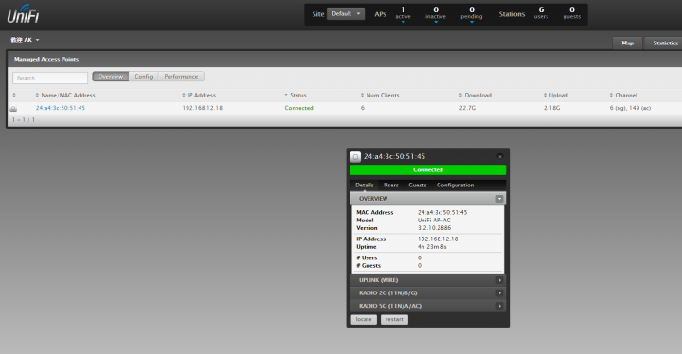This screenshot has height=354, width=682.
Task: Click the Stations users counter
Action: tap(541, 13)
